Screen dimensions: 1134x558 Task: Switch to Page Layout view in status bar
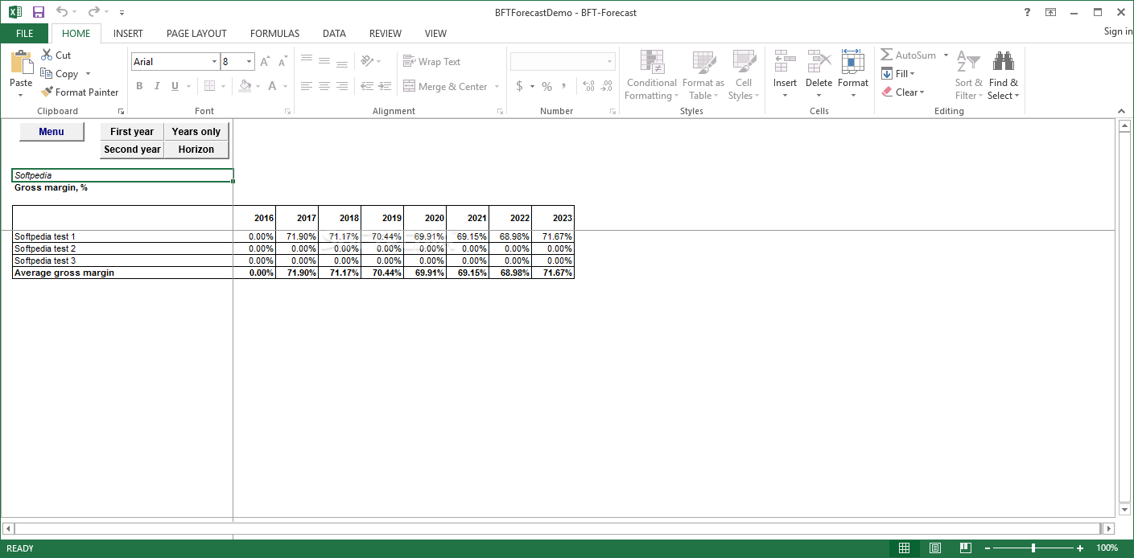coord(935,548)
